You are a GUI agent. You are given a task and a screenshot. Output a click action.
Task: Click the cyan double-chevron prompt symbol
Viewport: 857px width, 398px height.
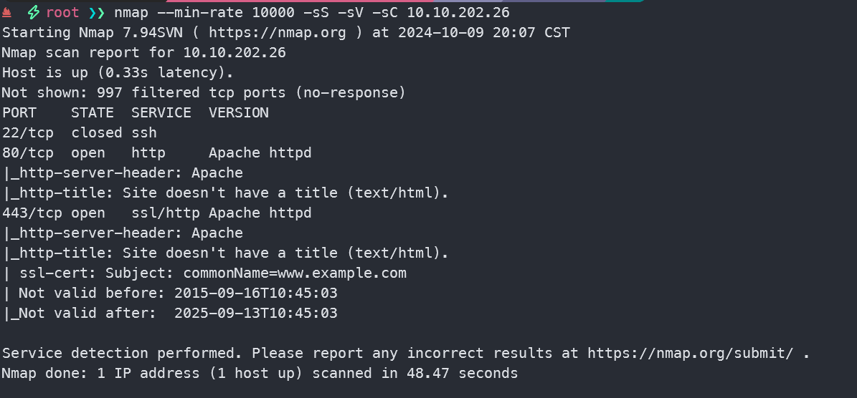(x=97, y=13)
